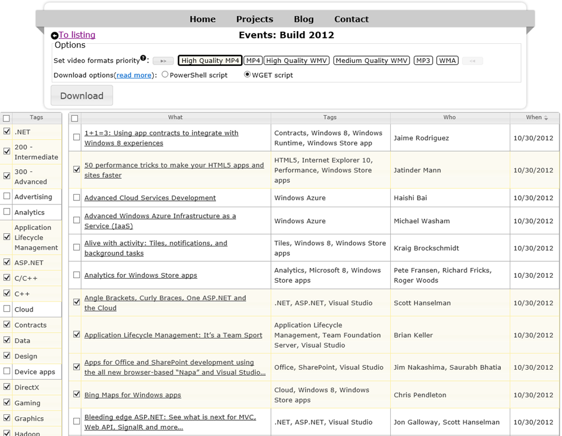Toggle the select-all checkbox in What column header
The width and height of the screenshot is (562, 436).
(x=74, y=118)
